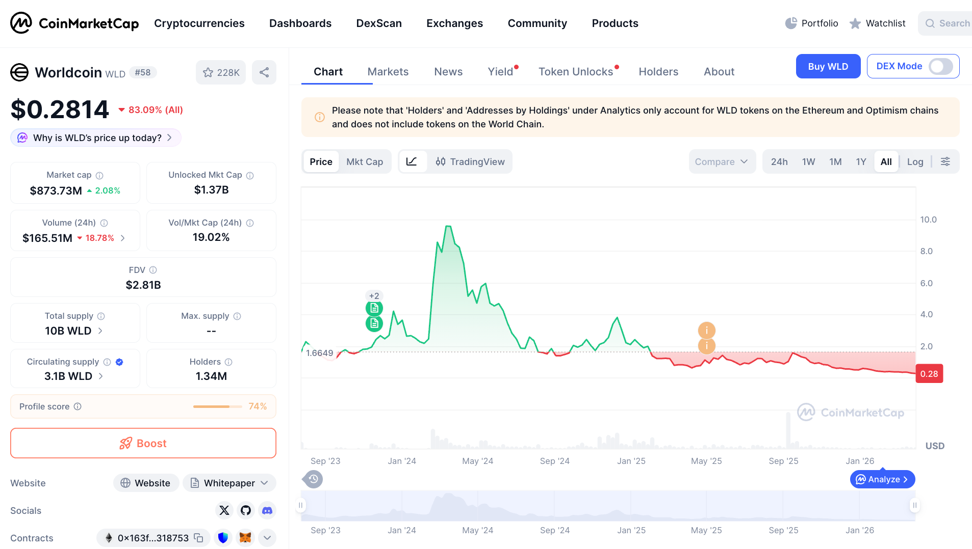Viewport: 972px width, 549px height.
Task: Open the Compare dropdown
Action: pyautogui.click(x=721, y=161)
